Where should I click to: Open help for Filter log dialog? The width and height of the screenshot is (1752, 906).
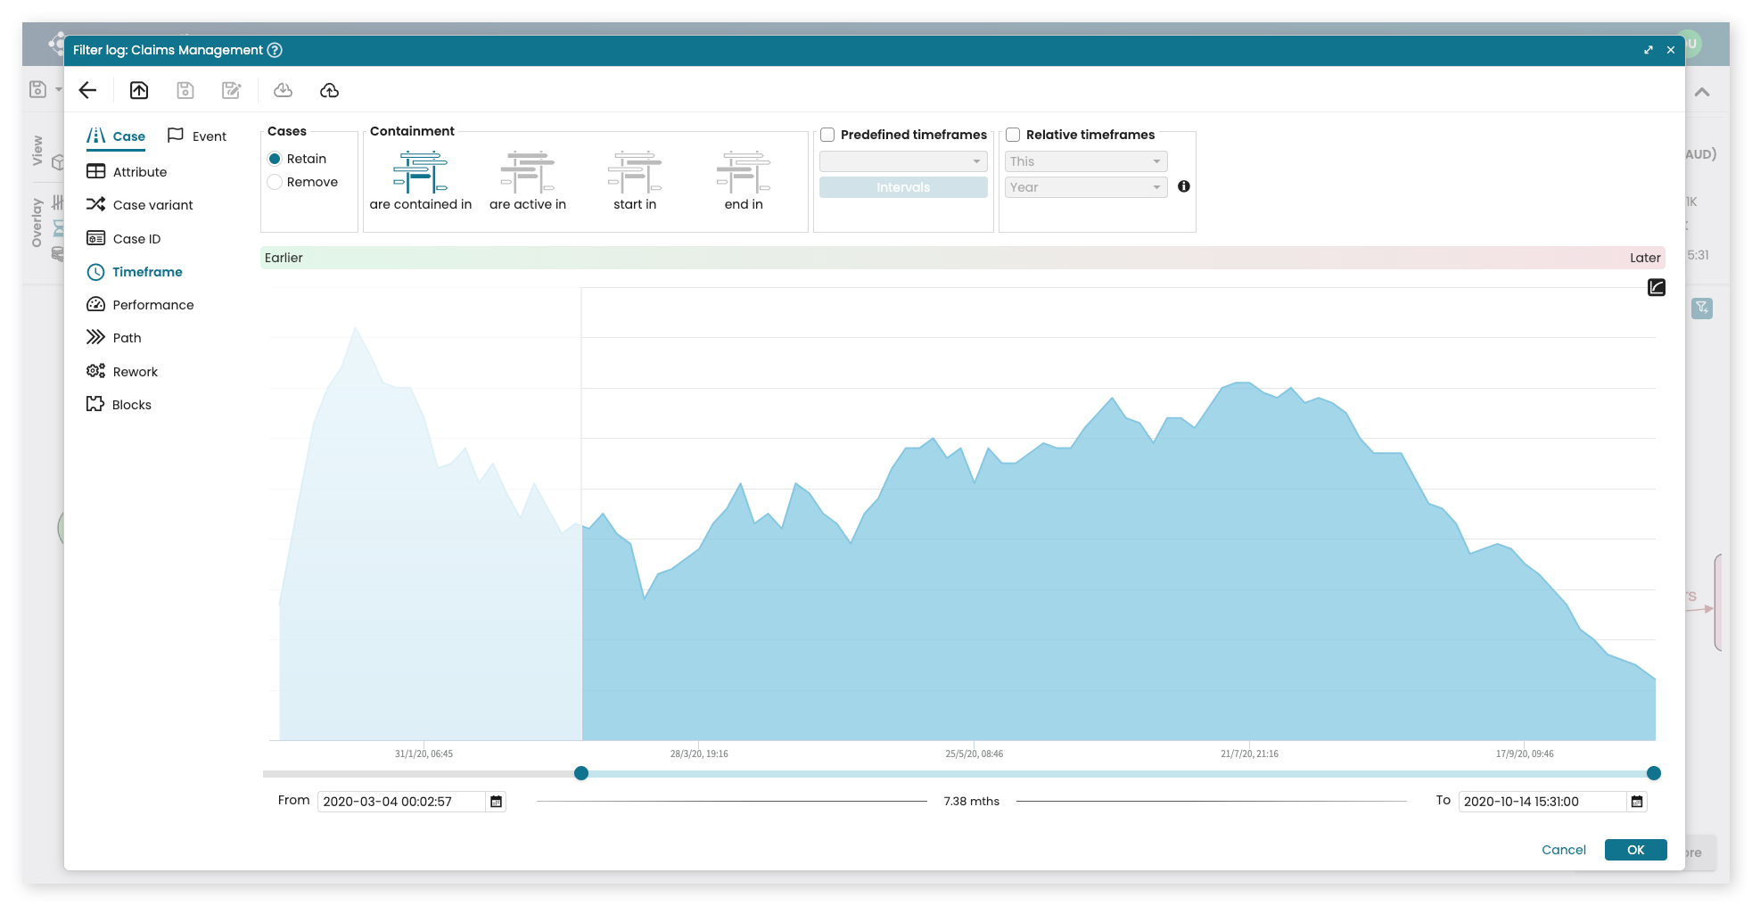pyautogui.click(x=276, y=50)
